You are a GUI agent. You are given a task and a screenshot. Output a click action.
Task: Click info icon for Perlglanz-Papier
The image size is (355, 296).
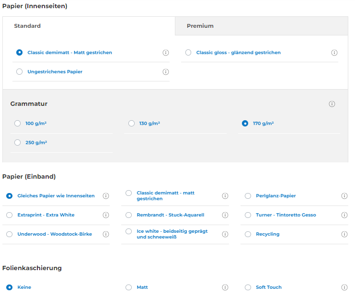pos(344,196)
